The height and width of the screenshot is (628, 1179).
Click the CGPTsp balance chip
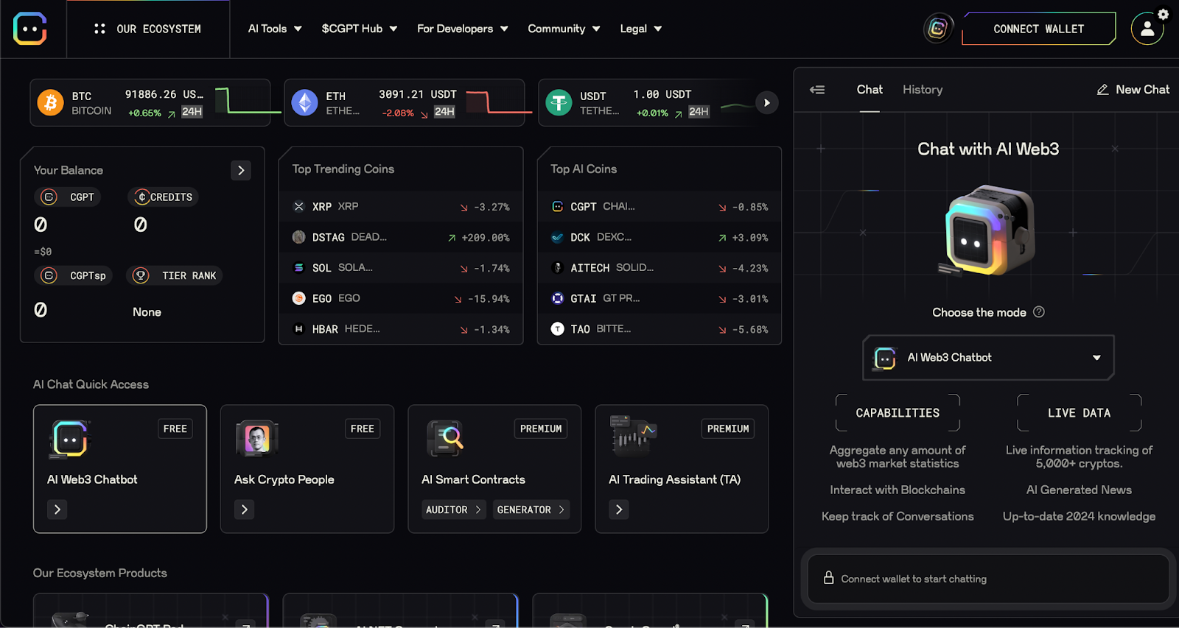(x=73, y=275)
